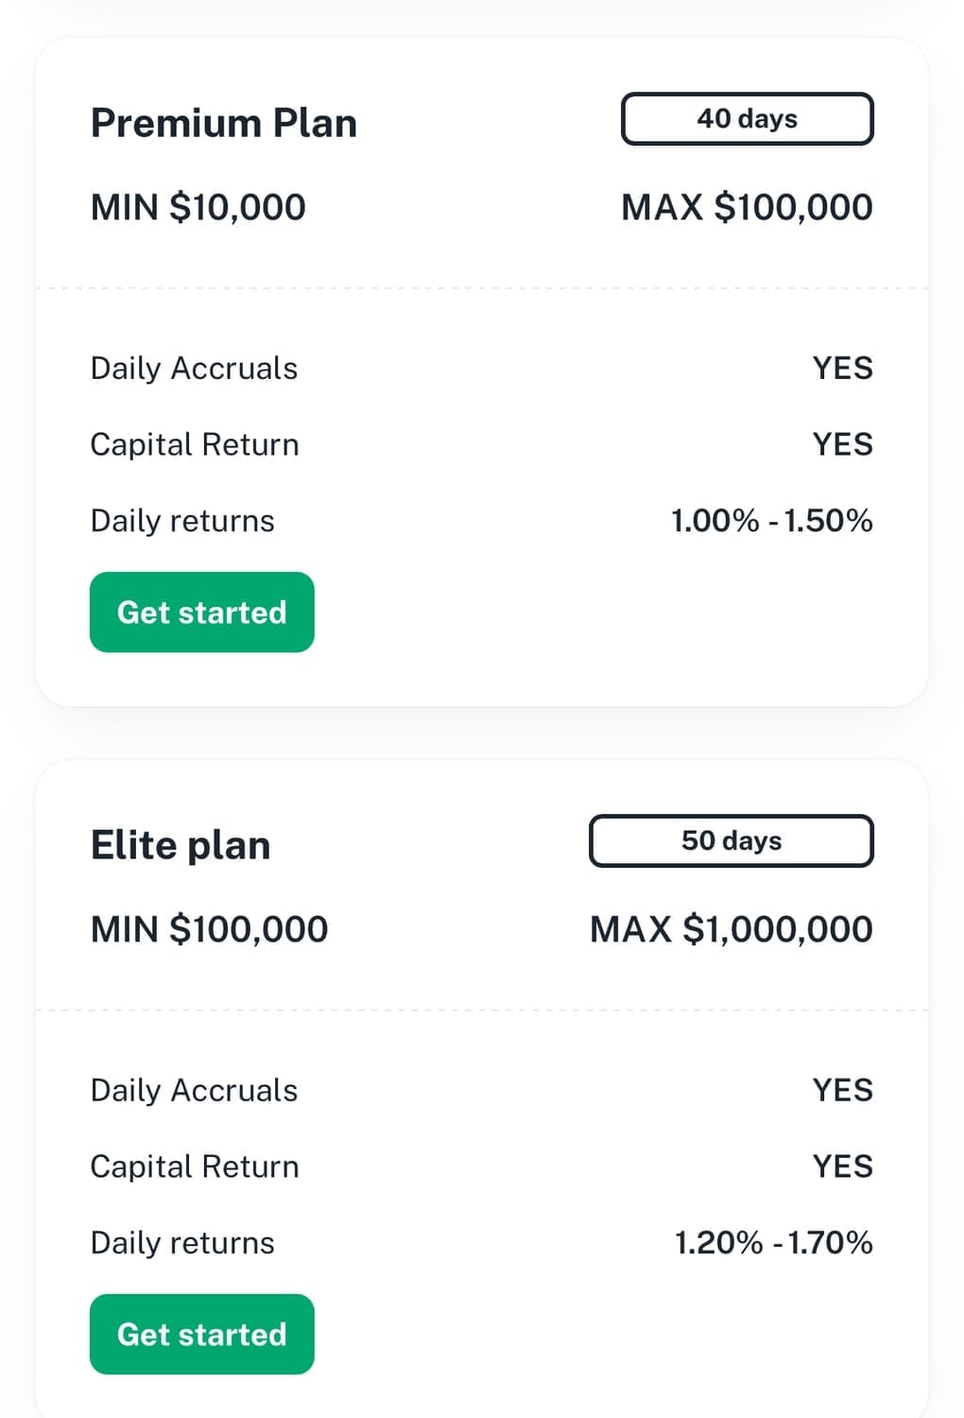Click Get started under Elite plan

pyautogui.click(x=201, y=1334)
